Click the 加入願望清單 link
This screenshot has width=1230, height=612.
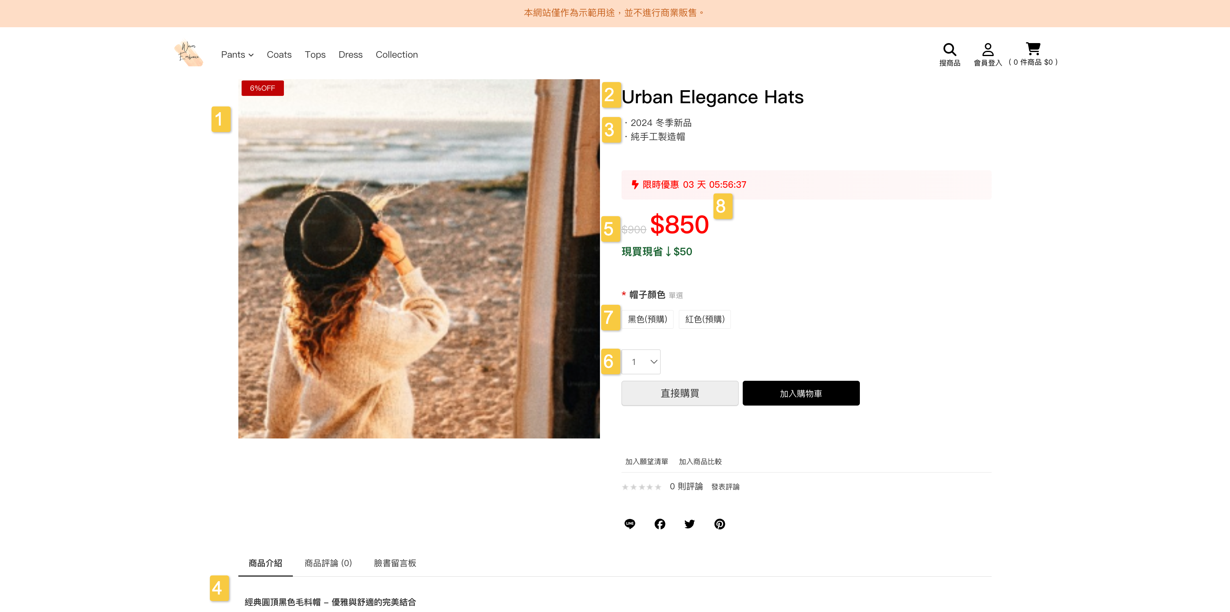(x=646, y=461)
